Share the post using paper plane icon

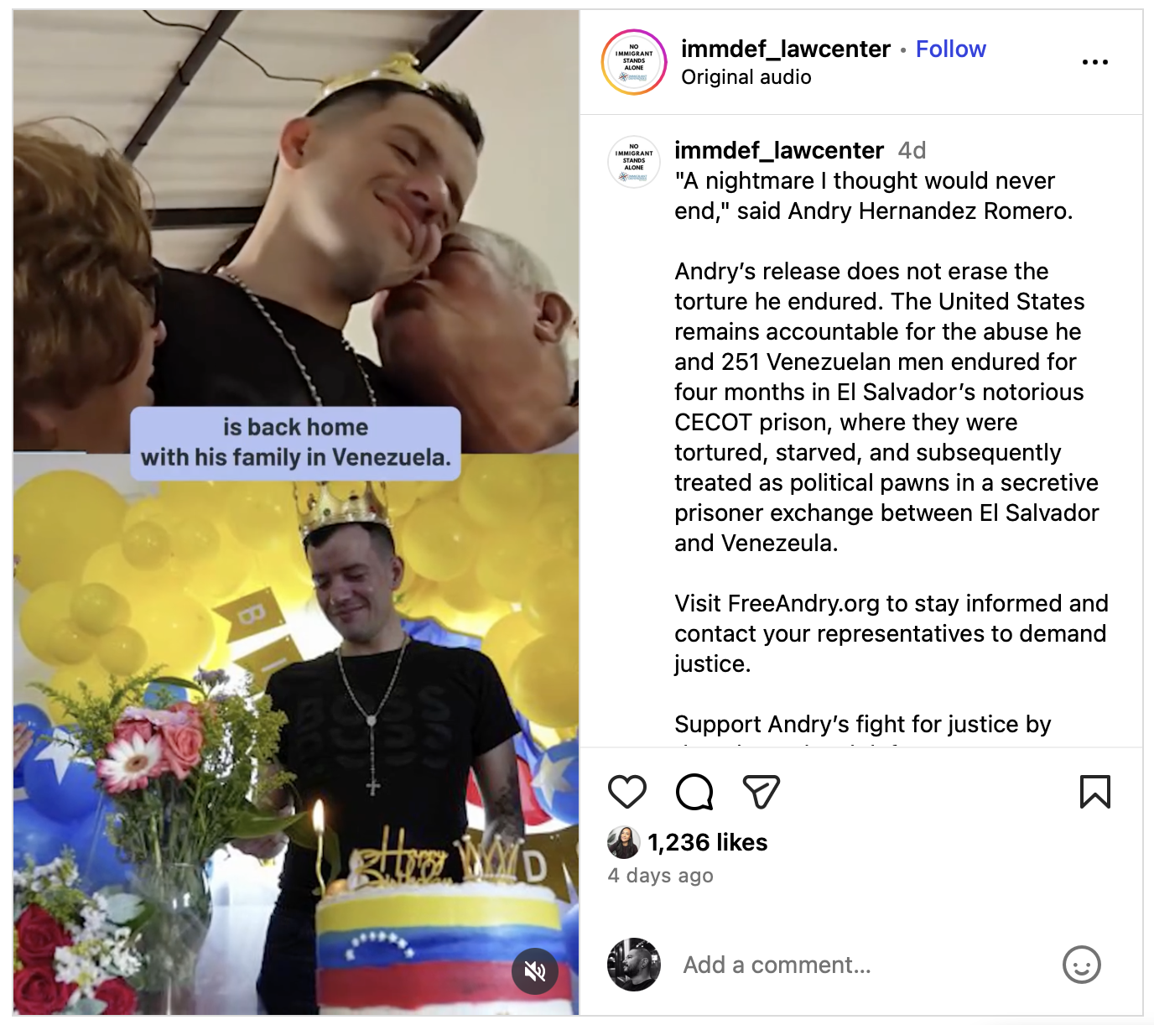[x=762, y=792]
